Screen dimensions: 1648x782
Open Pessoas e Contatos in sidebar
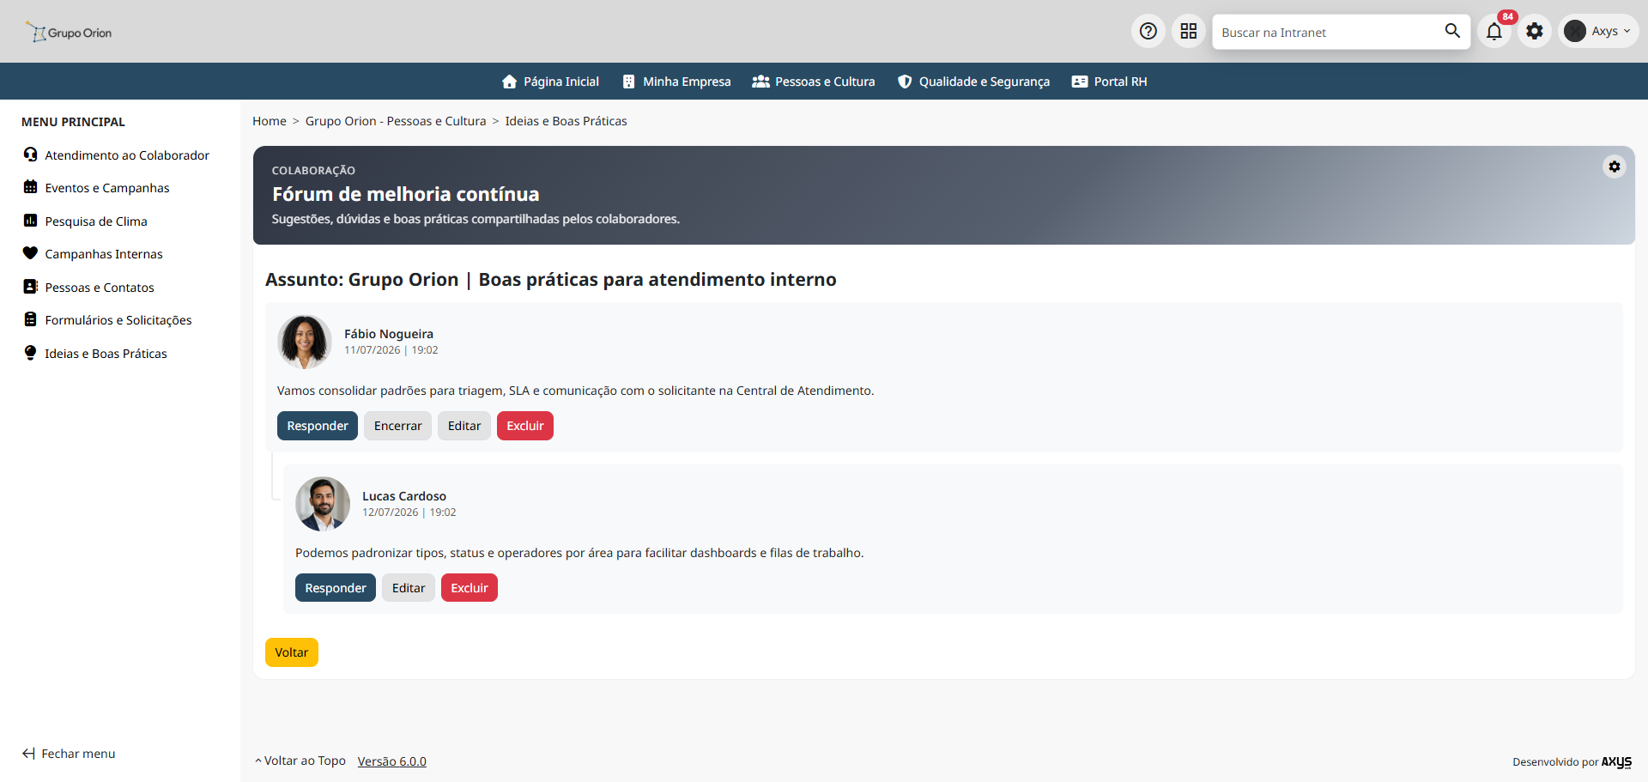pyautogui.click(x=100, y=288)
